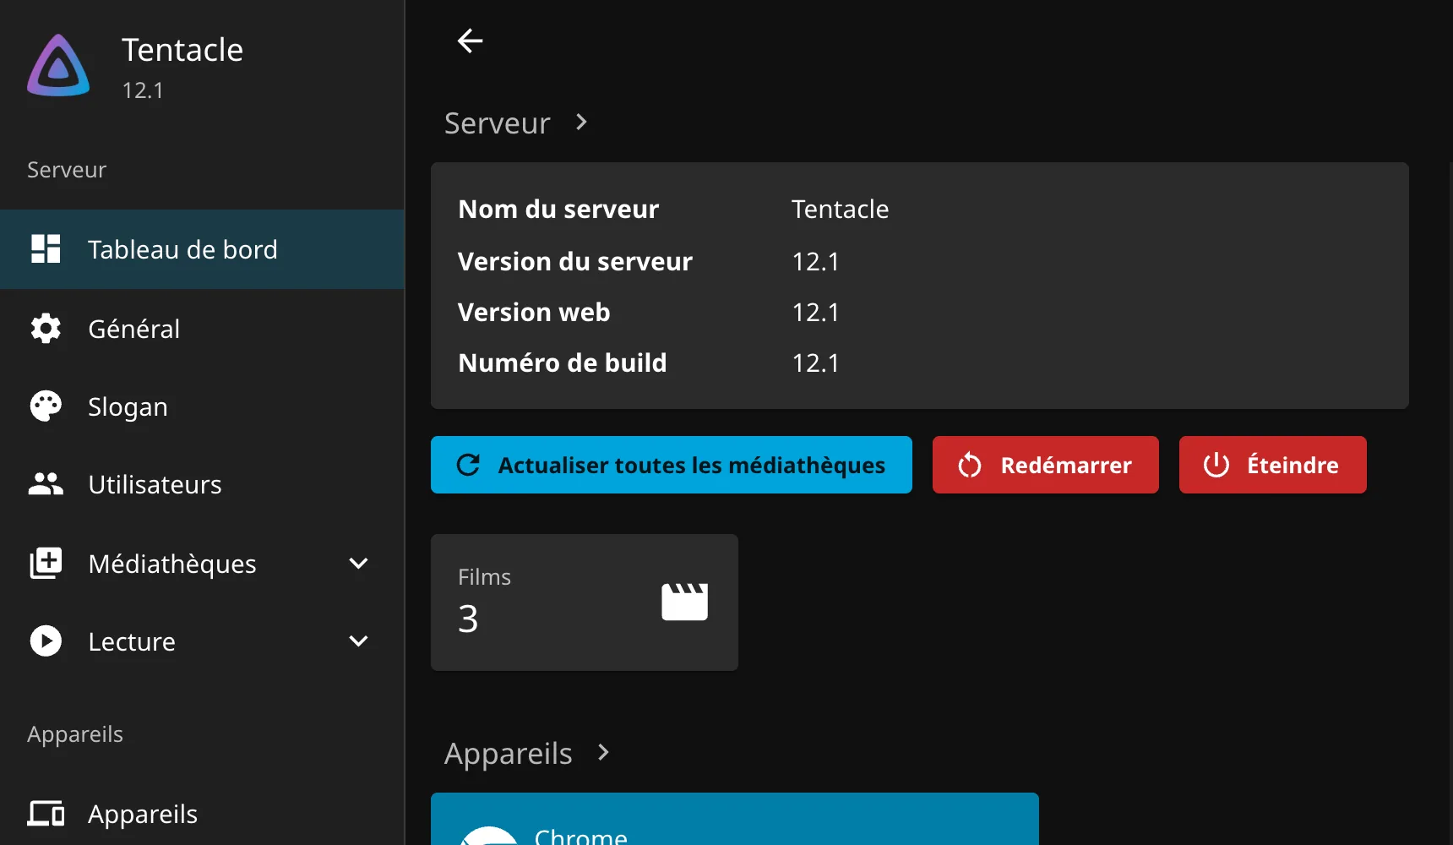
Task: Click the refresh icon on the Actualiser button
Action: point(468,465)
